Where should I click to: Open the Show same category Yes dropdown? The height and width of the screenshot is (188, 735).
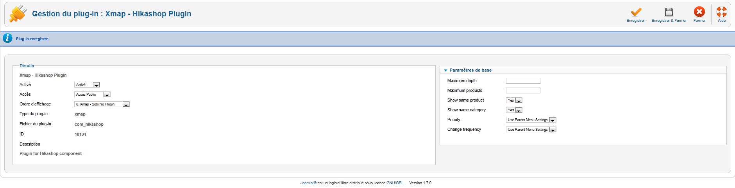point(514,110)
